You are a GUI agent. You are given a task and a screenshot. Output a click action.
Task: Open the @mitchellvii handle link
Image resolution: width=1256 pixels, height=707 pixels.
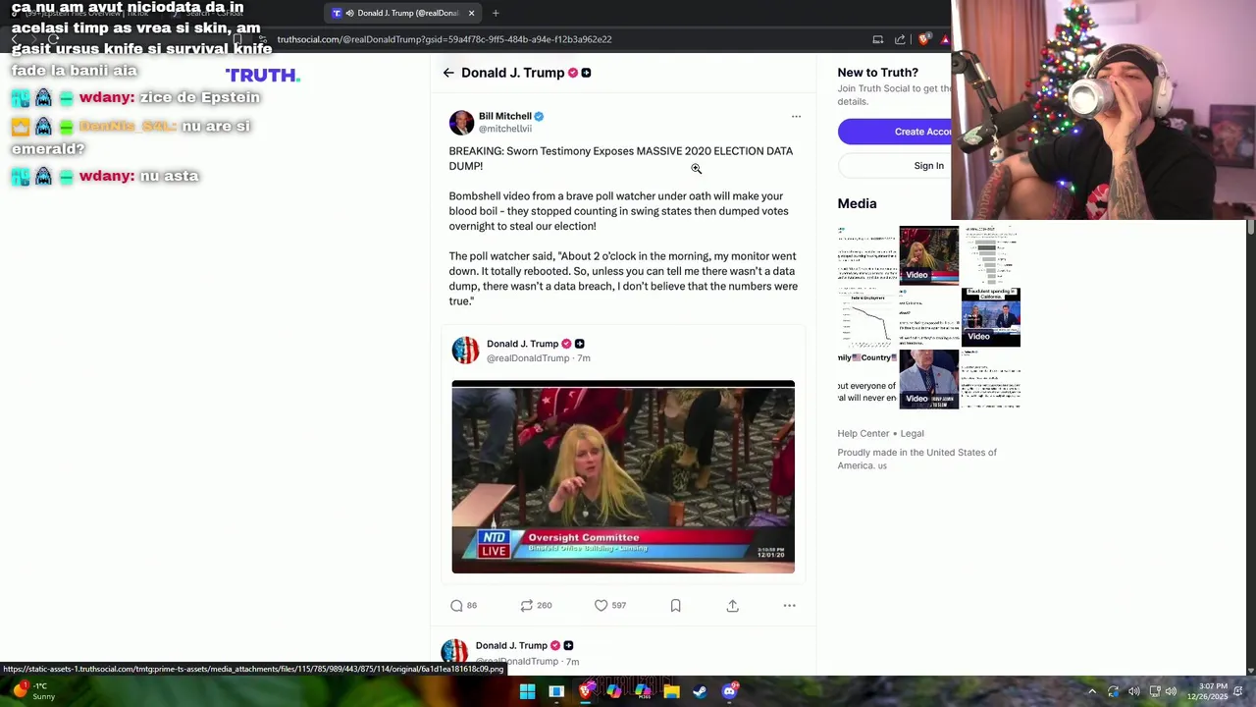click(x=504, y=129)
